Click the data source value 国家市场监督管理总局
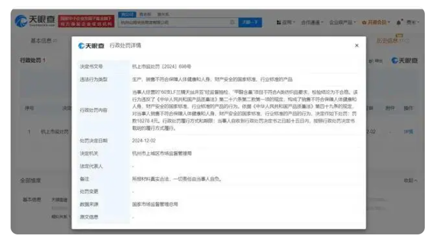Image resolution: width=436 pixels, height=245 pixels. 155,204
